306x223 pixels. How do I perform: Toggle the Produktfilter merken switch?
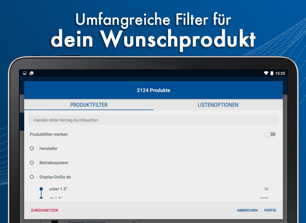coord(270,134)
